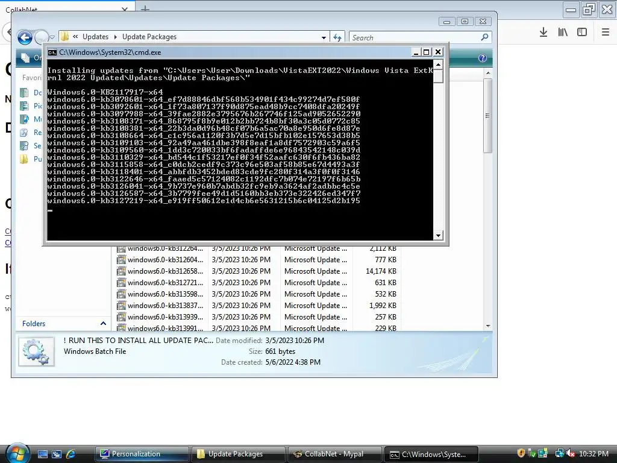Viewport: 617px width, 463px height.
Task: Click the folder icon in the address bar
Action: (x=65, y=37)
